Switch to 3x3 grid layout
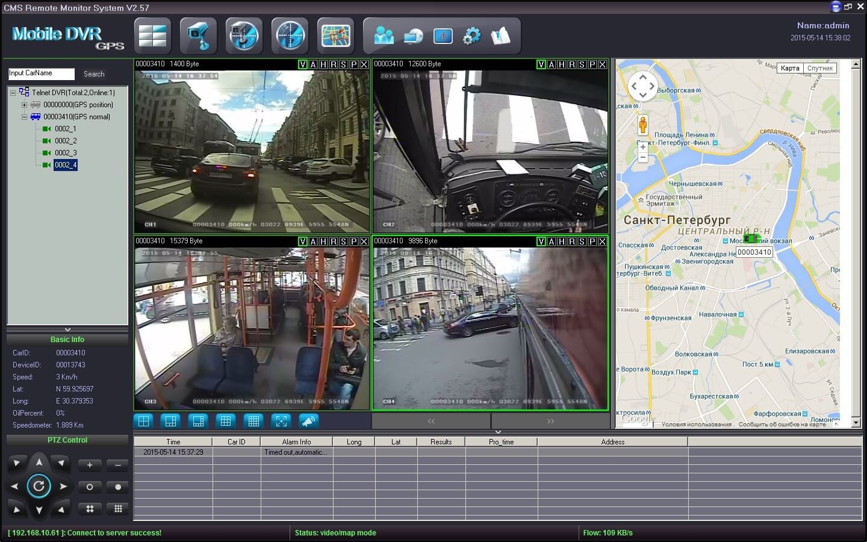 [226, 421]
